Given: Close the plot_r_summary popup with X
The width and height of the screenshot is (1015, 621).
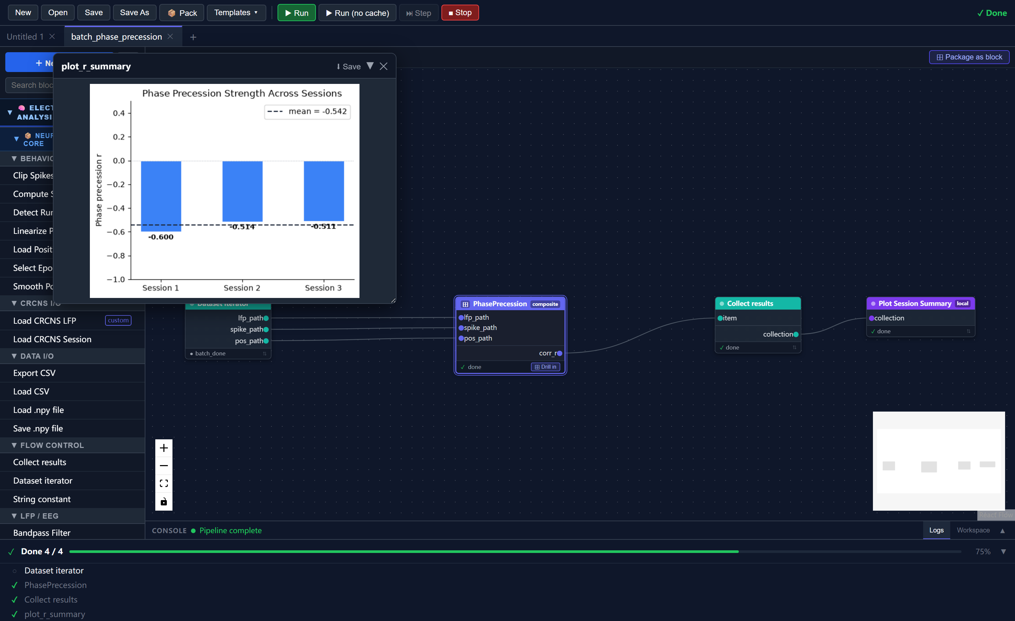Looking at the screenshot, I should [x=384, y=66].
